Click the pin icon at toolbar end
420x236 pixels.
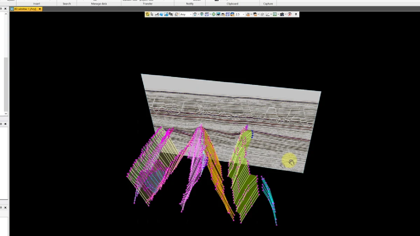pyautogui.click(x=296, y=14)
